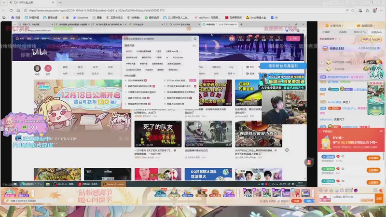Image resolution: width=386 pixels, height=217 pixels.
Task: Select the G币礼包上架 tab in outer browser
Action: tap(31, 2)
